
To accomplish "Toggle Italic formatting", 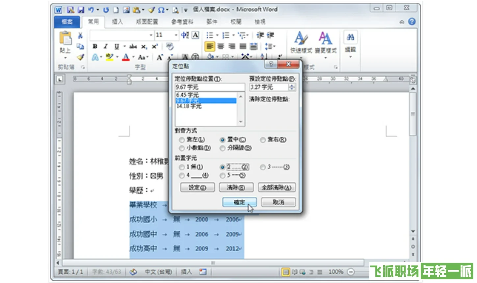I will (x=106, y=46).
